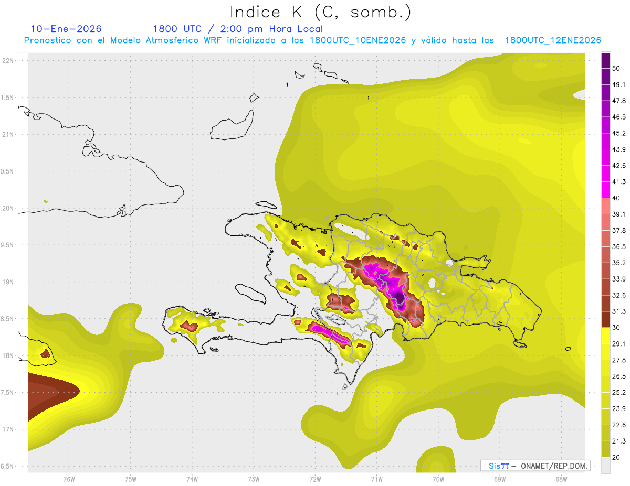Click the longitude label "73W"
The width and height of the screenshot is (630, 486).
click(254, 479)
